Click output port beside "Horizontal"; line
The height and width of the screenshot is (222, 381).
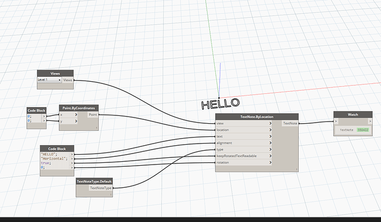72,158
